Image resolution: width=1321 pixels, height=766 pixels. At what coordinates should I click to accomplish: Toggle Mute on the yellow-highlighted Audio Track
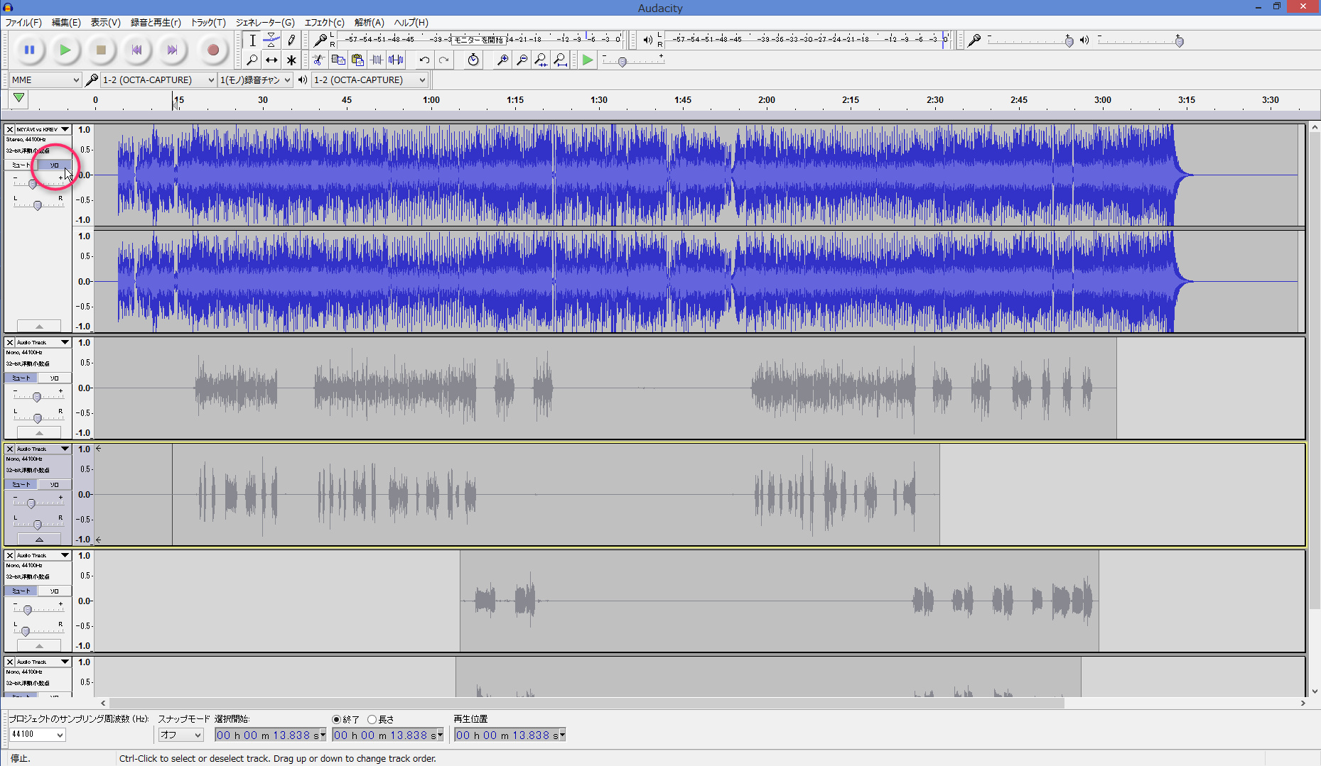(x=21, y=484)
